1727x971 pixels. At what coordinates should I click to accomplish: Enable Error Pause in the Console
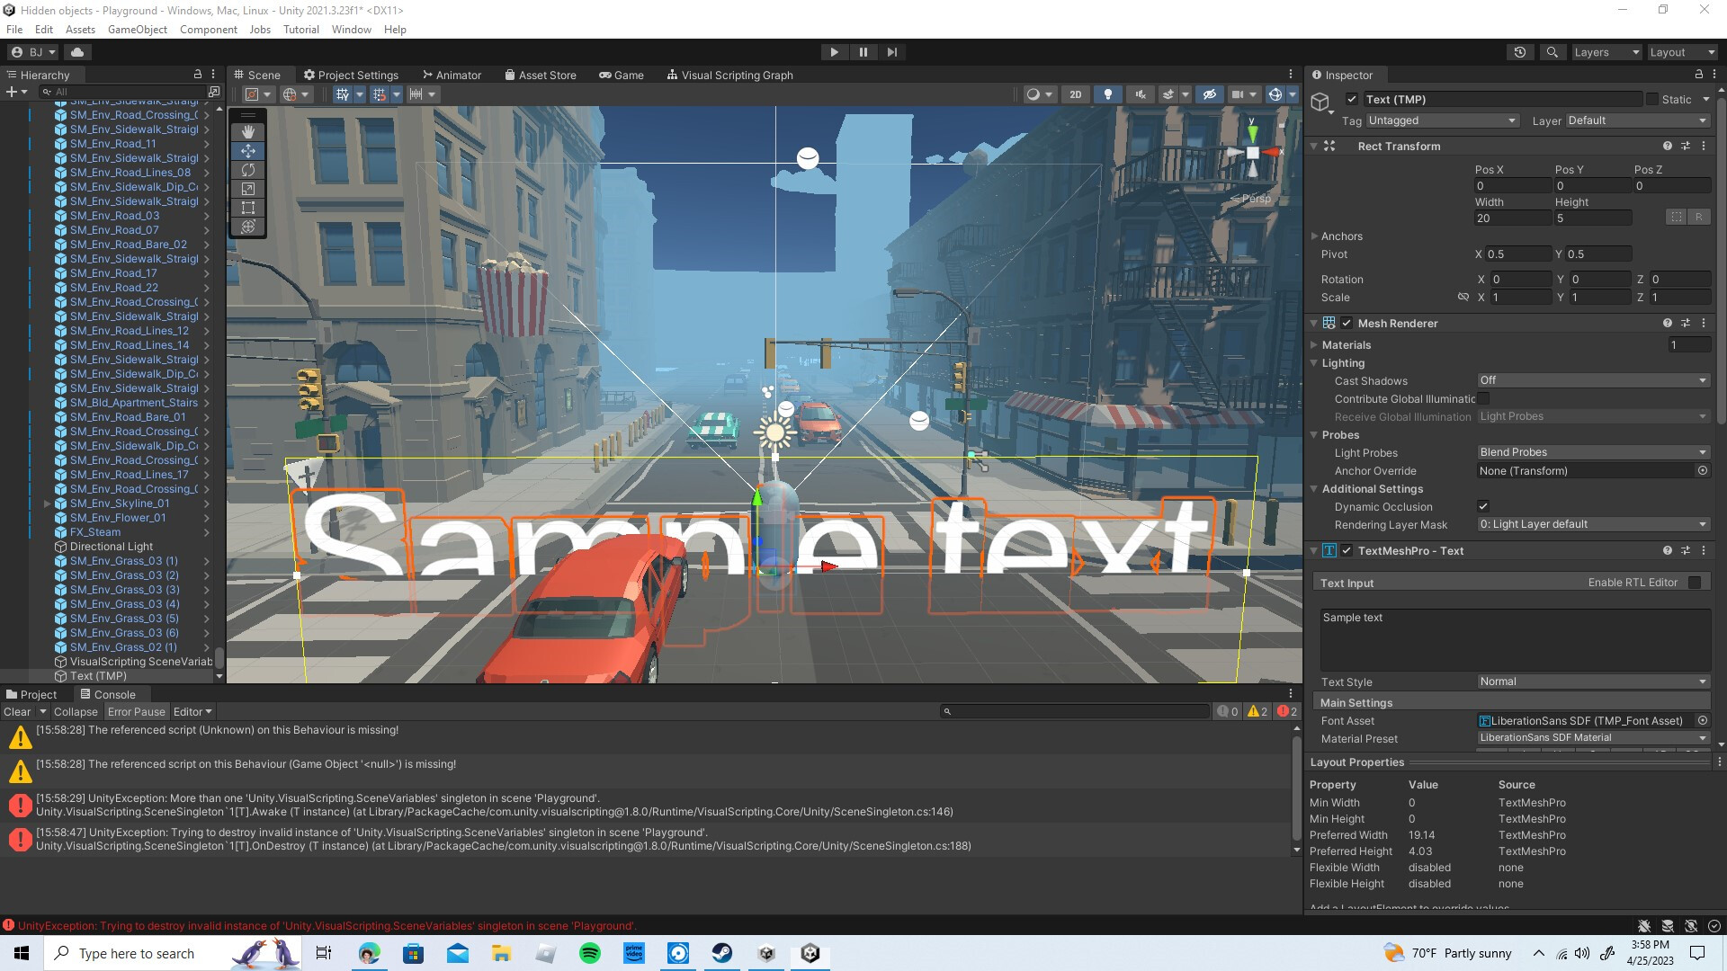point(137,711)
